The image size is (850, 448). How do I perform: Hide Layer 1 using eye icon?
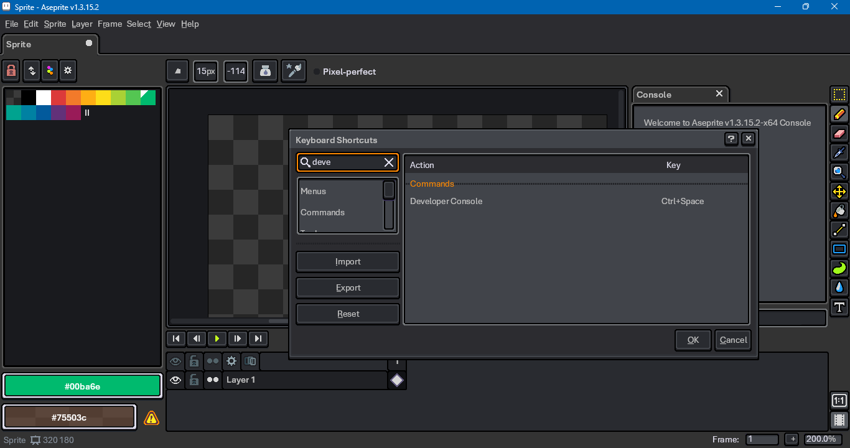point(175,380)
